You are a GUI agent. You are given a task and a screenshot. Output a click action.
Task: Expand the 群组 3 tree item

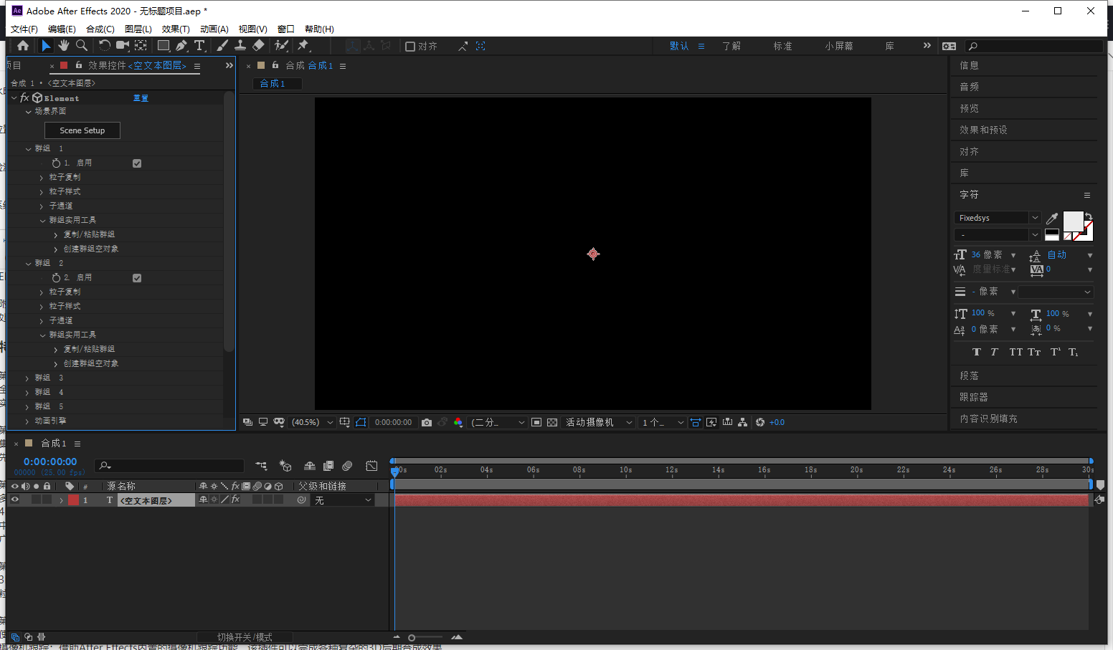pos(27,378)
